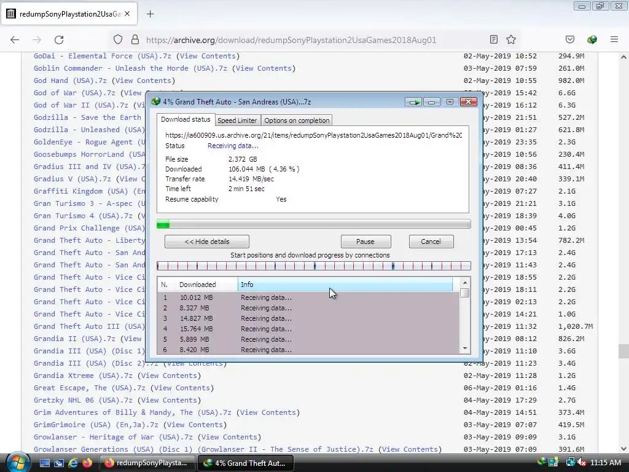The image size is (629, 472).
Task: Sort by Info column header
Action: [345, 285]
